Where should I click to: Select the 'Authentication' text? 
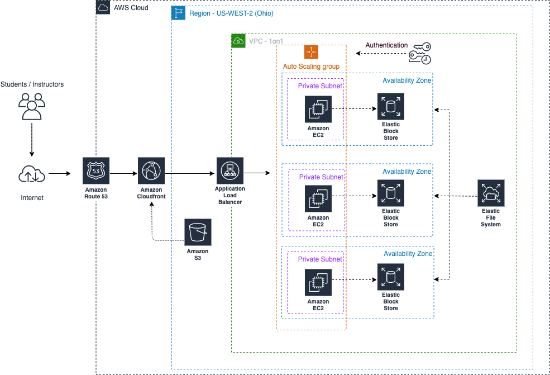point(386,45)
